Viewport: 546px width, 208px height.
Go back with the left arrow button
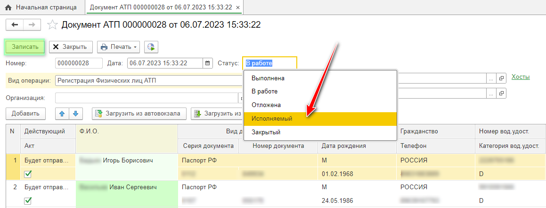coord(14,25)
